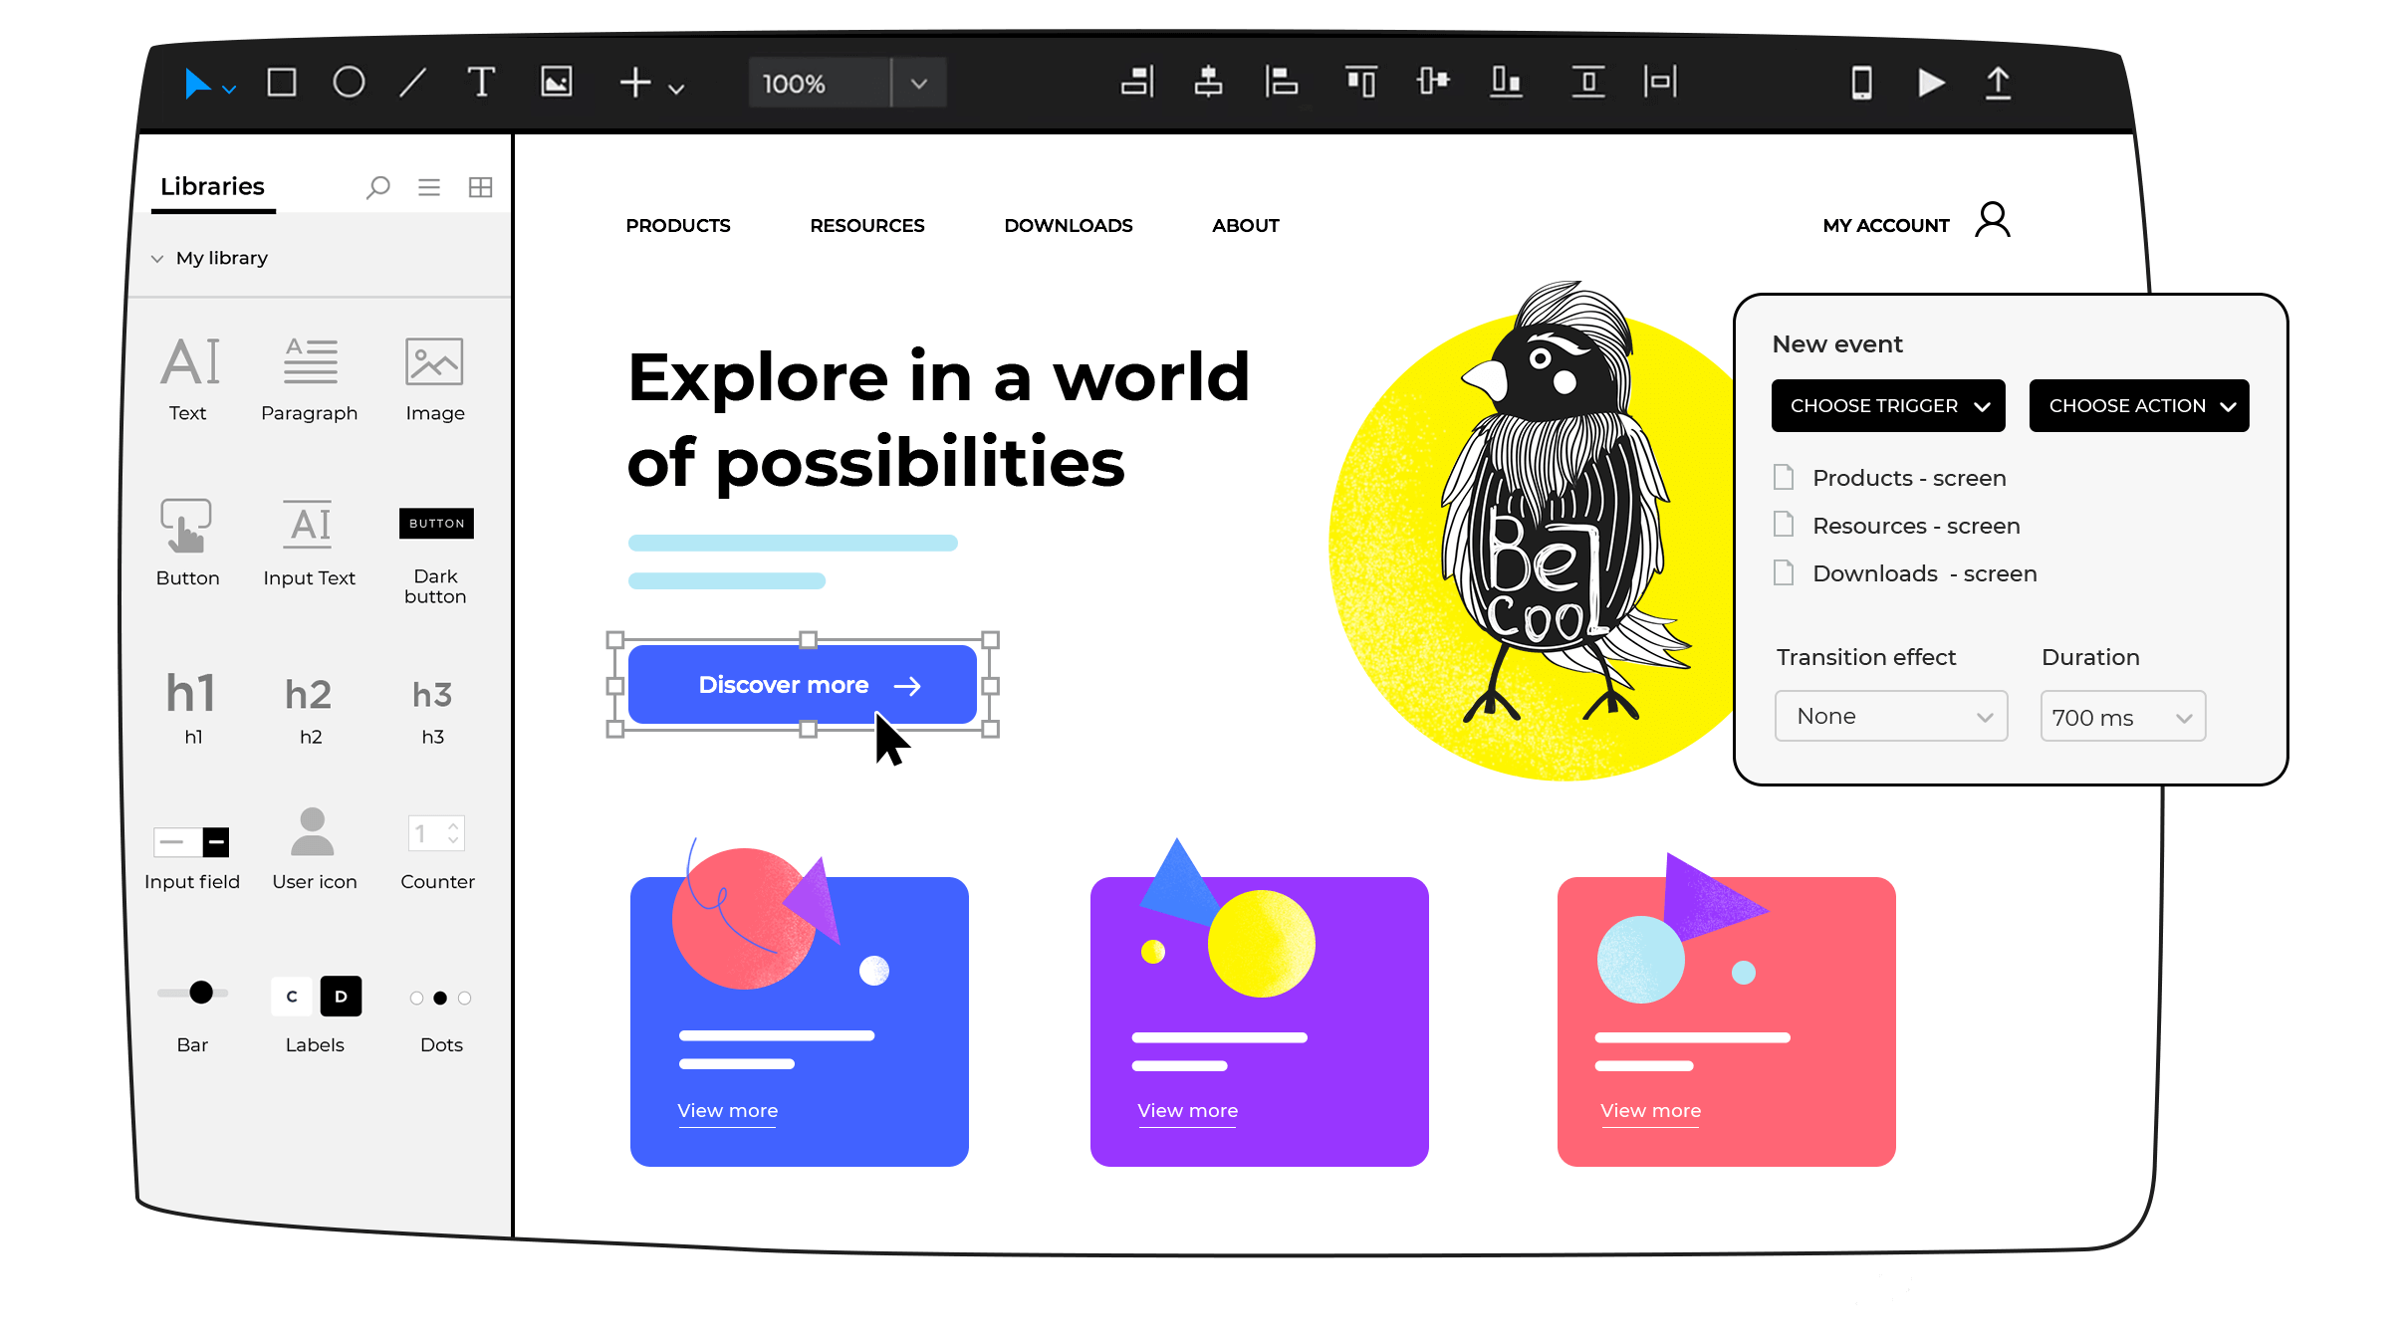Expand My library panel
This screenshot has width=2408, height=1344.
pos(158,256)
